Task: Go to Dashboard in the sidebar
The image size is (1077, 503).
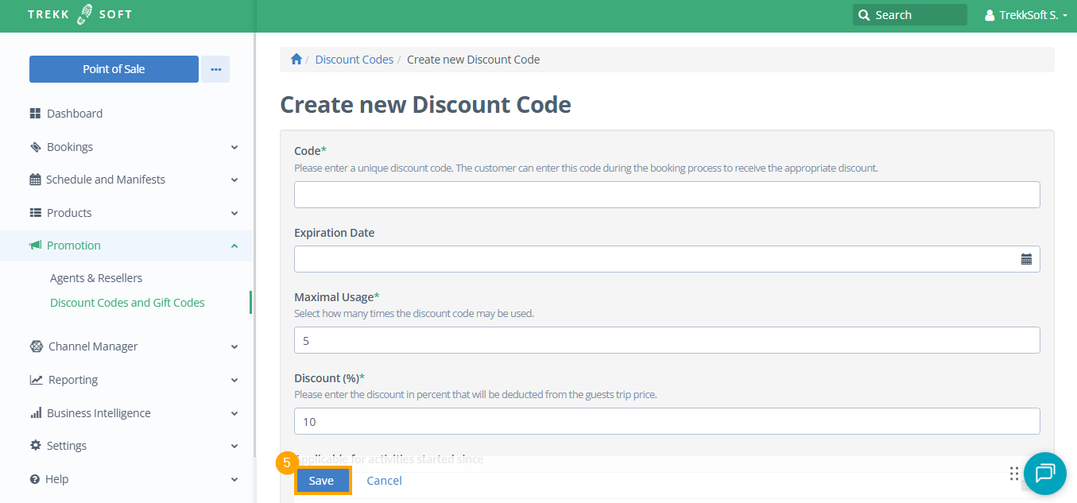Action: point(75,114)
